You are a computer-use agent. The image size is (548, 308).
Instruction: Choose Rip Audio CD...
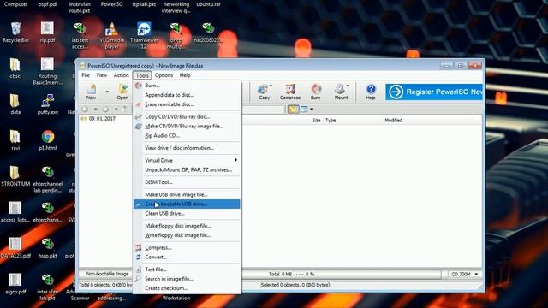coord(187,136)
